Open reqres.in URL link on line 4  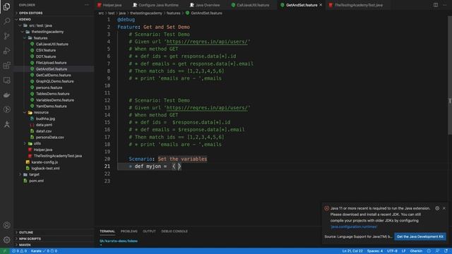tap(207, 42)
